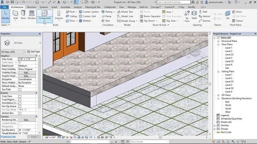The width and height of the screenshot is (257, 144).
Task: Switch to the Massing & Site tab
Action: click(93, 7)
